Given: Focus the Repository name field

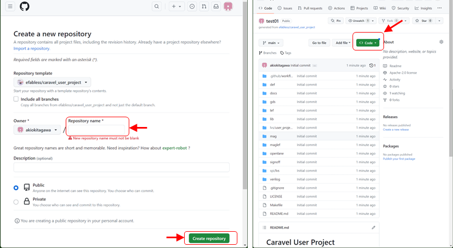Looking at the screenshot, I should click(x=97, y=130).
